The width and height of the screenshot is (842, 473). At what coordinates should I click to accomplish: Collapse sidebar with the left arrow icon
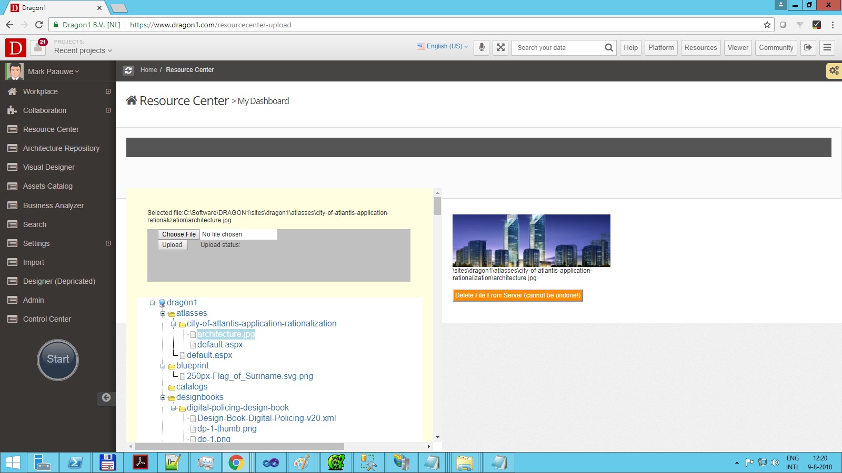106,397
